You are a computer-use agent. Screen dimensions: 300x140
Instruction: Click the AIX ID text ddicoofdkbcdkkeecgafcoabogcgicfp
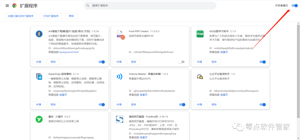[x=74, y=48]
